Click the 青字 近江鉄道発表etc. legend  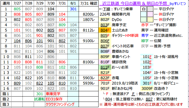pos(162,35)
